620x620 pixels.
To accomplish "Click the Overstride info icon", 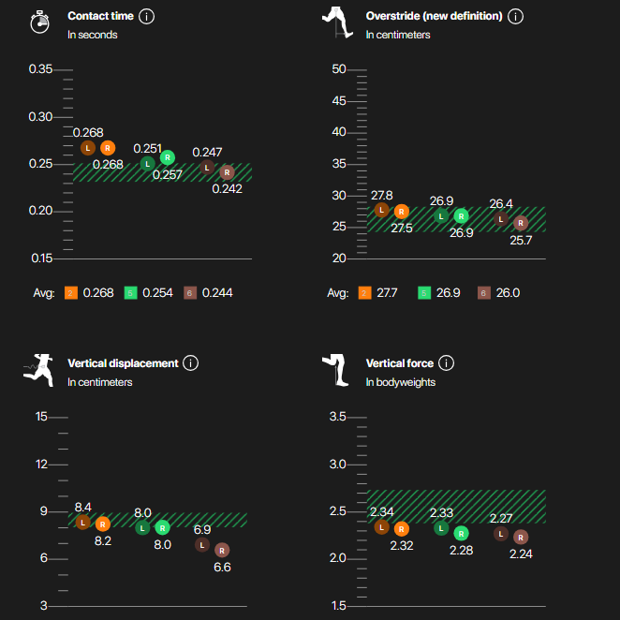I will 515,17.
